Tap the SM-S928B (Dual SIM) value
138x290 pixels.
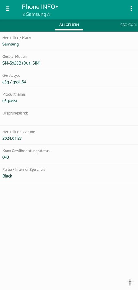[x=21, y=63]
